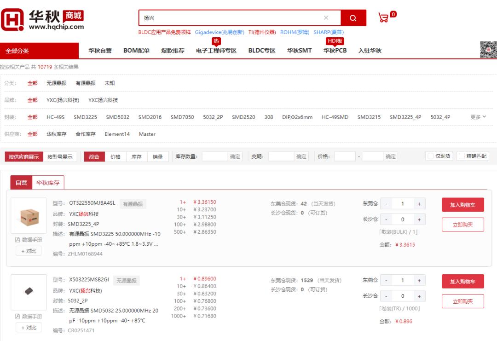This screenshot has width=497, height=341.
Task: Increase Changsha quantity for X503225MSB2GI
Action: point(419,296)
